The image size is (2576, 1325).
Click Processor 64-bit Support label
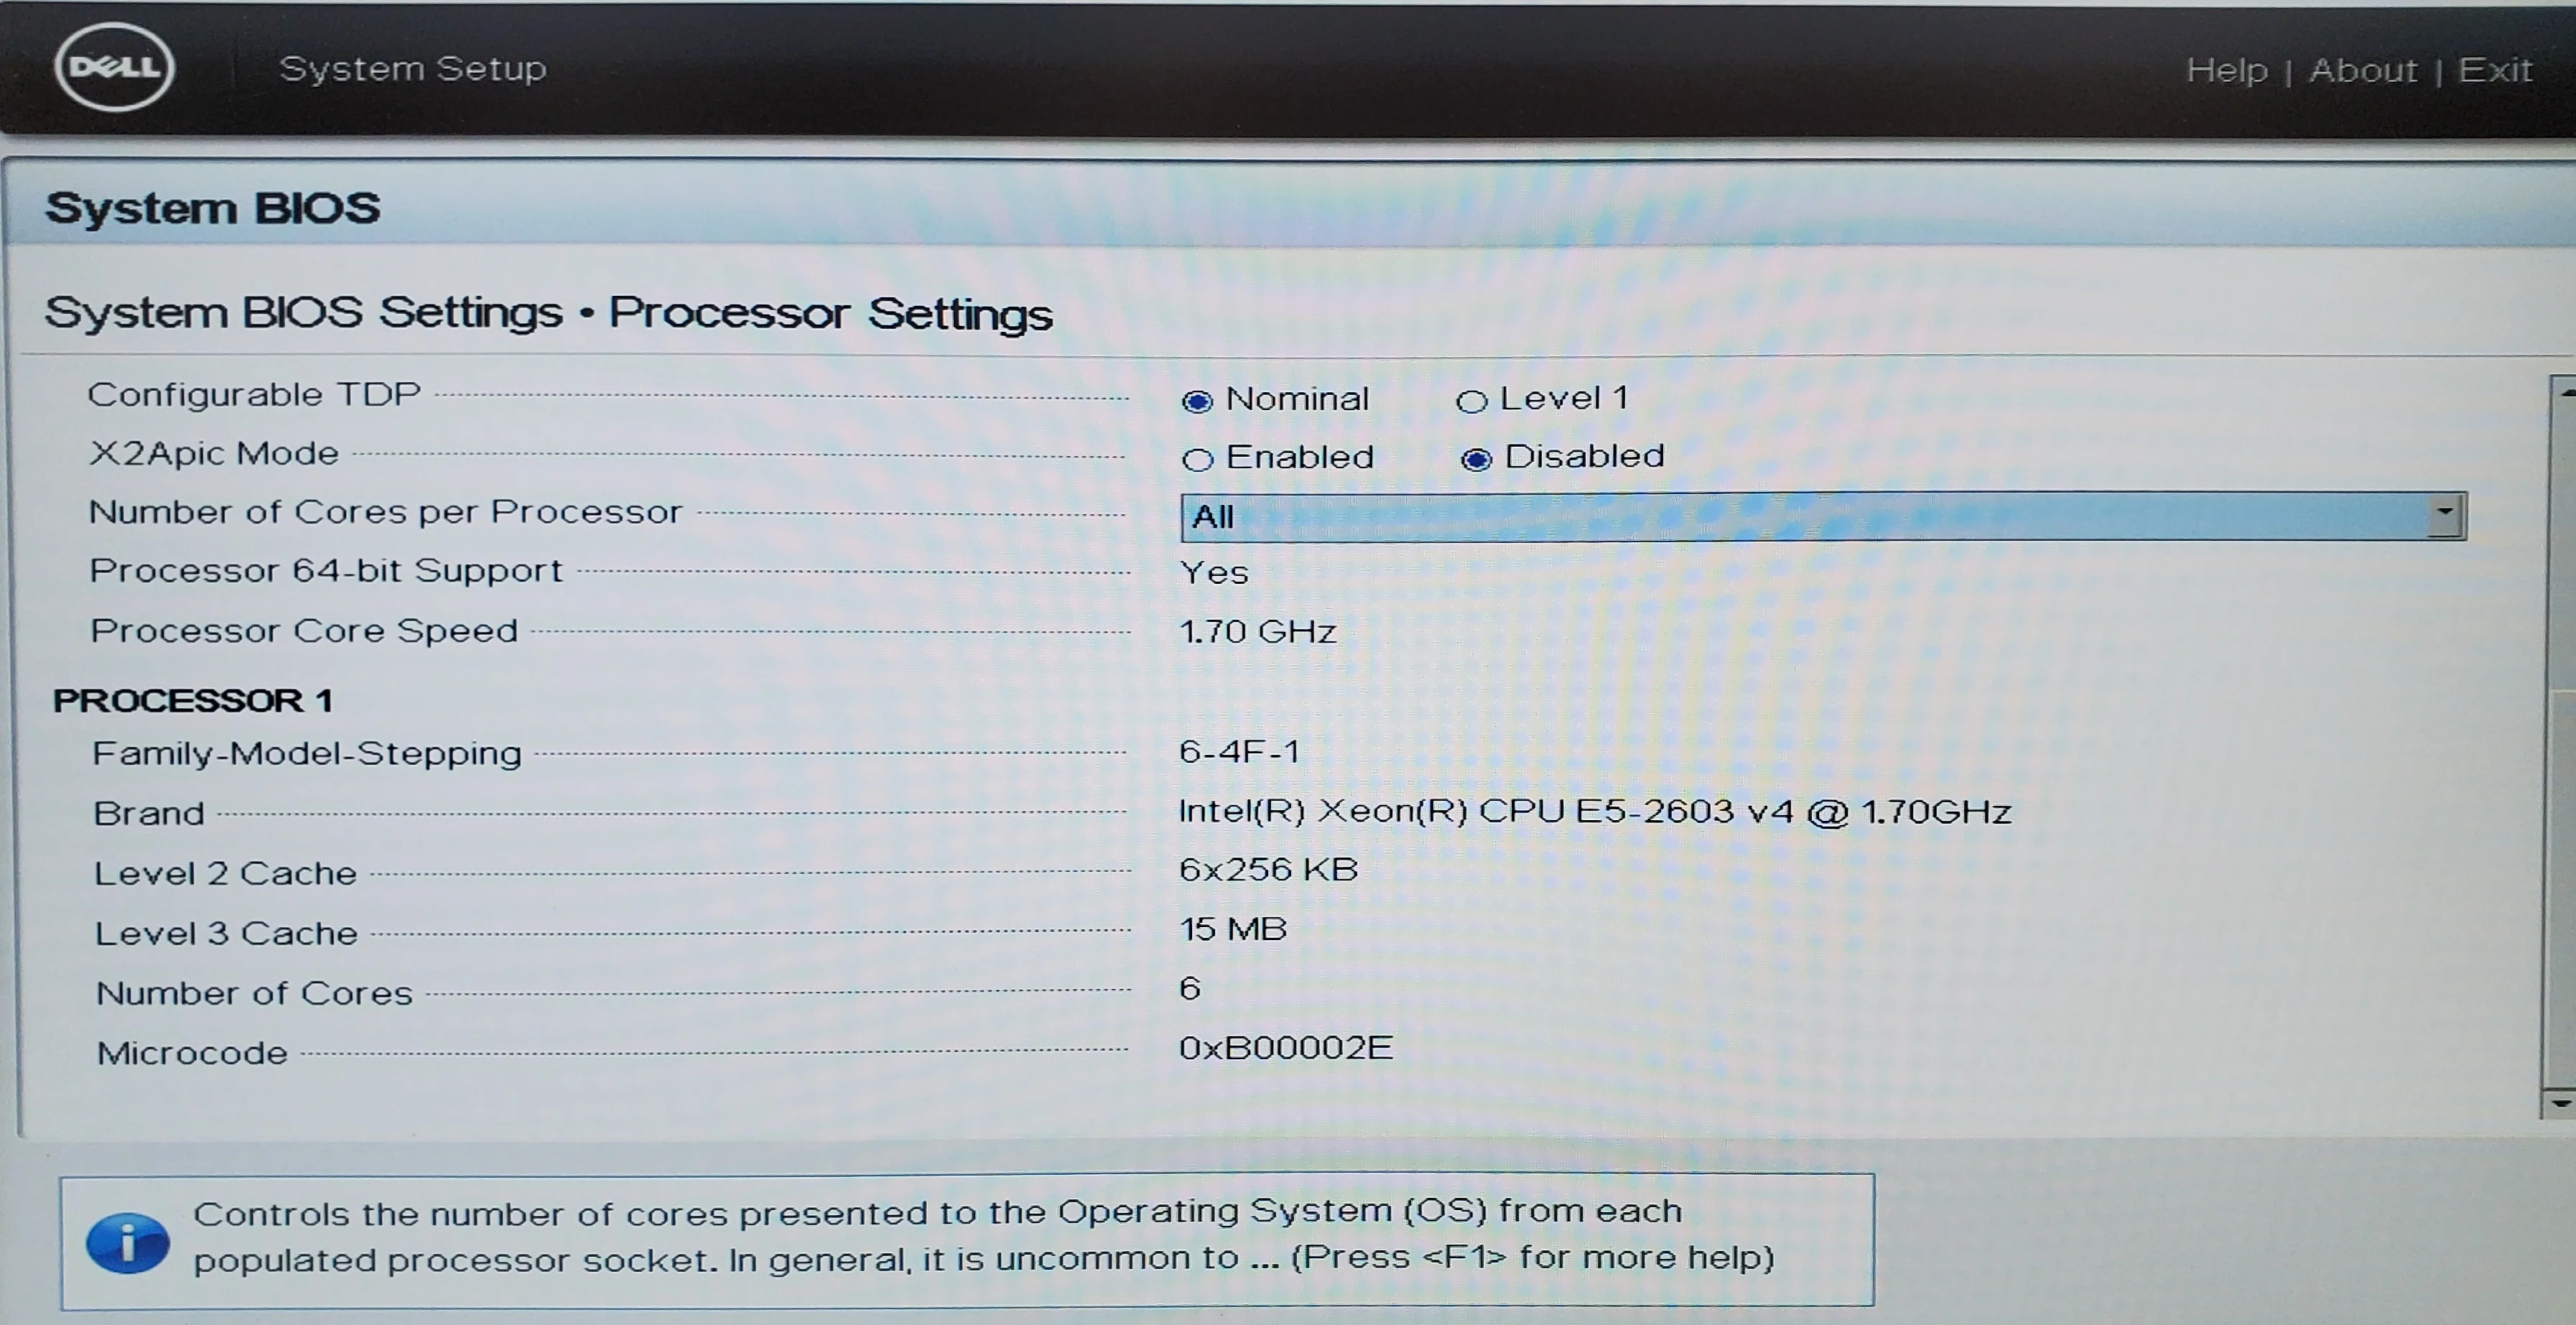click(x=326, y=570)
